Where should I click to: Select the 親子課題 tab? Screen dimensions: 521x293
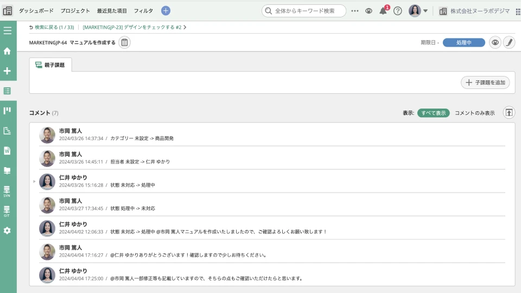[x=50, y=65]
